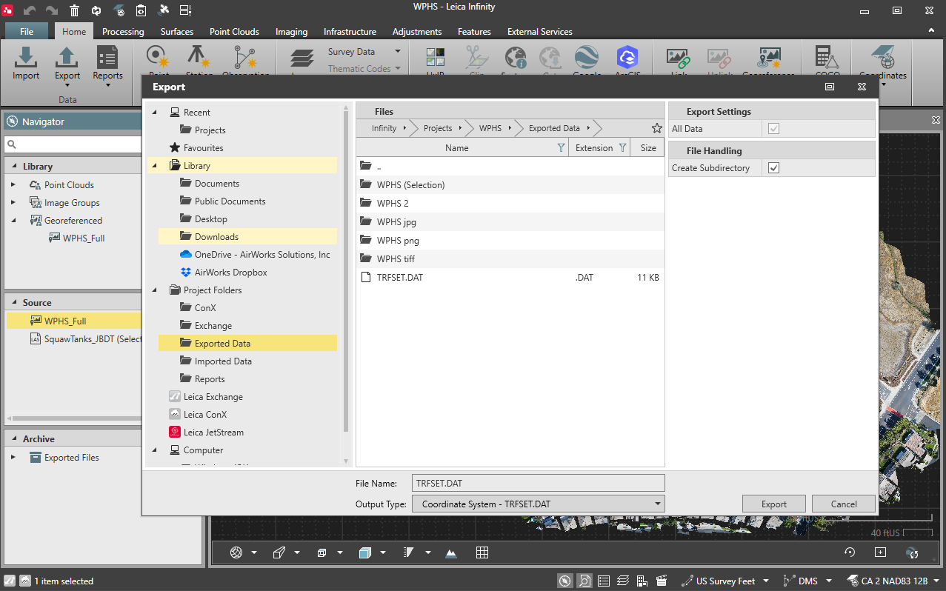Select the WPHS tiff folder row
This screenshot has height=591, width=946.
point(510,259)
